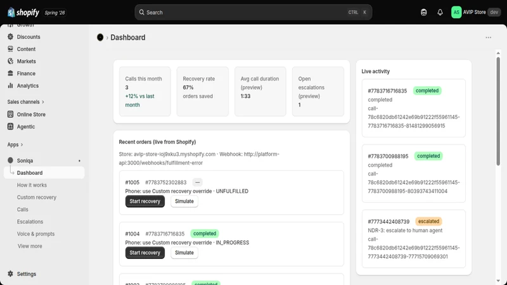The image size is (507, 285).
Task: Start recovery for order #1004
Action: click(145, 253)
